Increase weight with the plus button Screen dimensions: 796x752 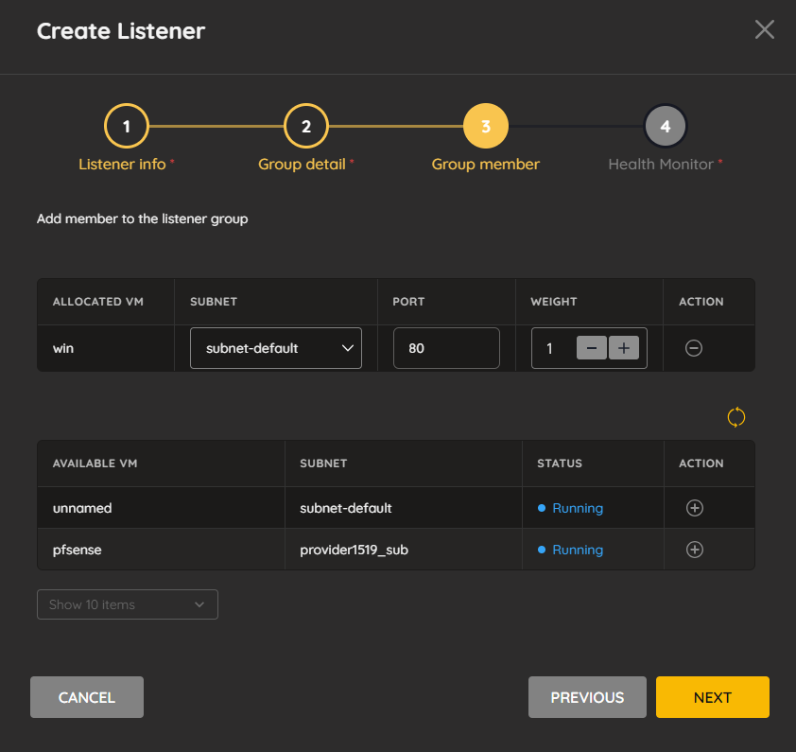click(624, 348)
